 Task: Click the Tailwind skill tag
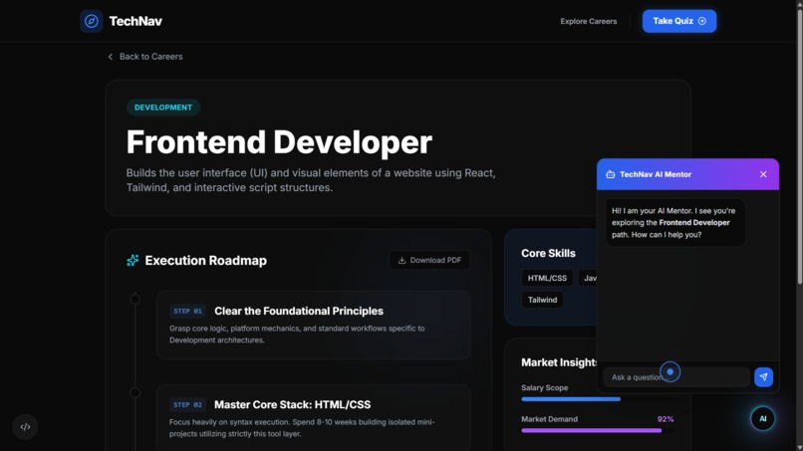tap(542, 300)
